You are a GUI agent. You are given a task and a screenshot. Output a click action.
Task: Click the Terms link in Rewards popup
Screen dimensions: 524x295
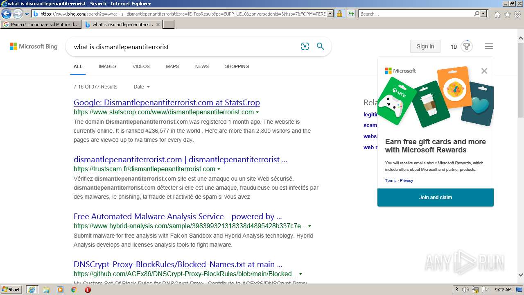(391, 181)
